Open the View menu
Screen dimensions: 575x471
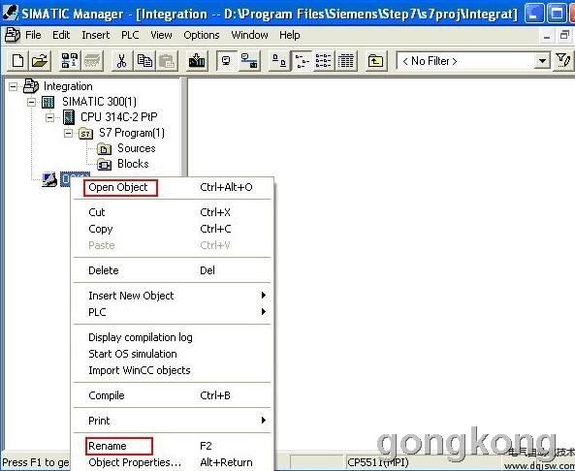(x=161, y=35)
